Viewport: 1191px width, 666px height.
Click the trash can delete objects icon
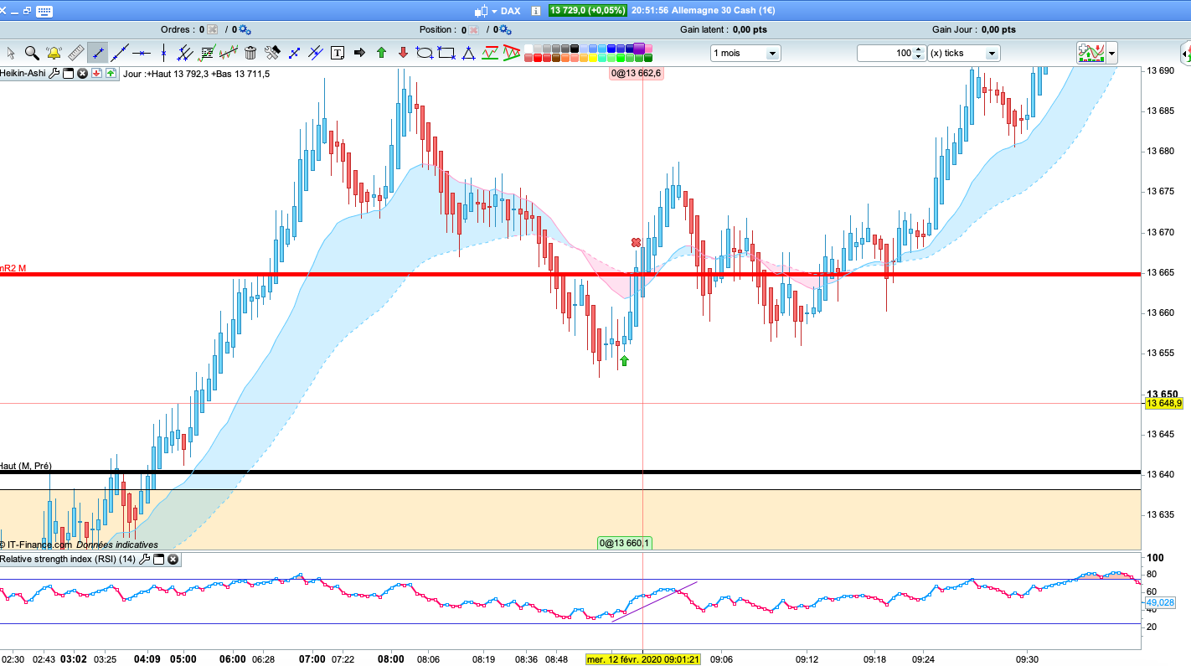click(250, 53)
